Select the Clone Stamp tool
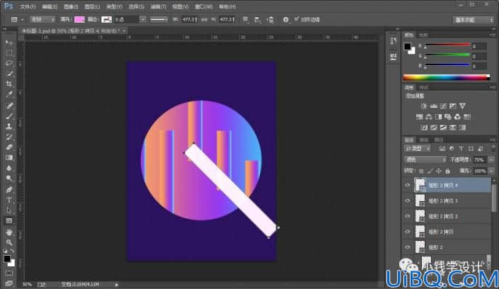Viewport: 499px width, 289px height. 9,126
